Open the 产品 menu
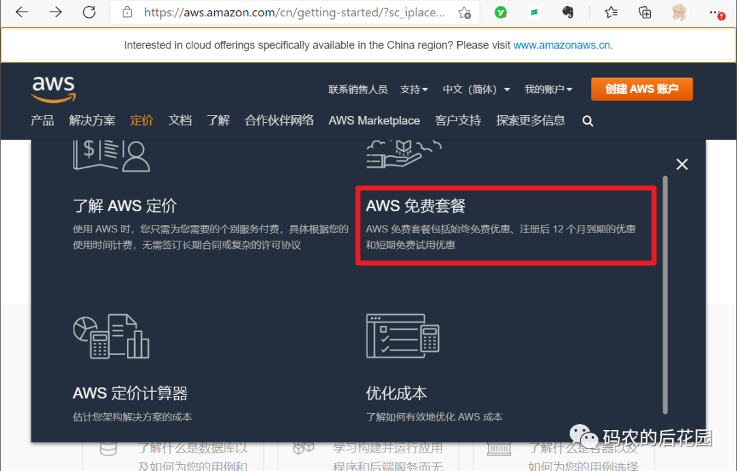Image resolution: width=737 pixels, height=471 pixels. (42, 121)
